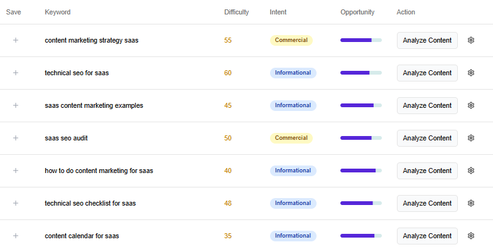The width and height of the screenshot is (493, 247).
Task: Click gear icon in 'technical seo for saas' row
Action: (470, 73)
